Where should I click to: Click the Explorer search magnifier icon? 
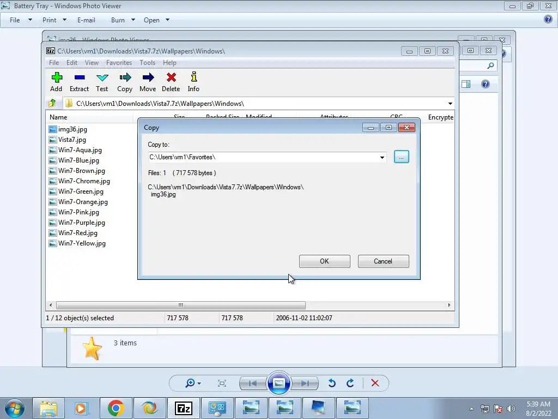(491, 65)
